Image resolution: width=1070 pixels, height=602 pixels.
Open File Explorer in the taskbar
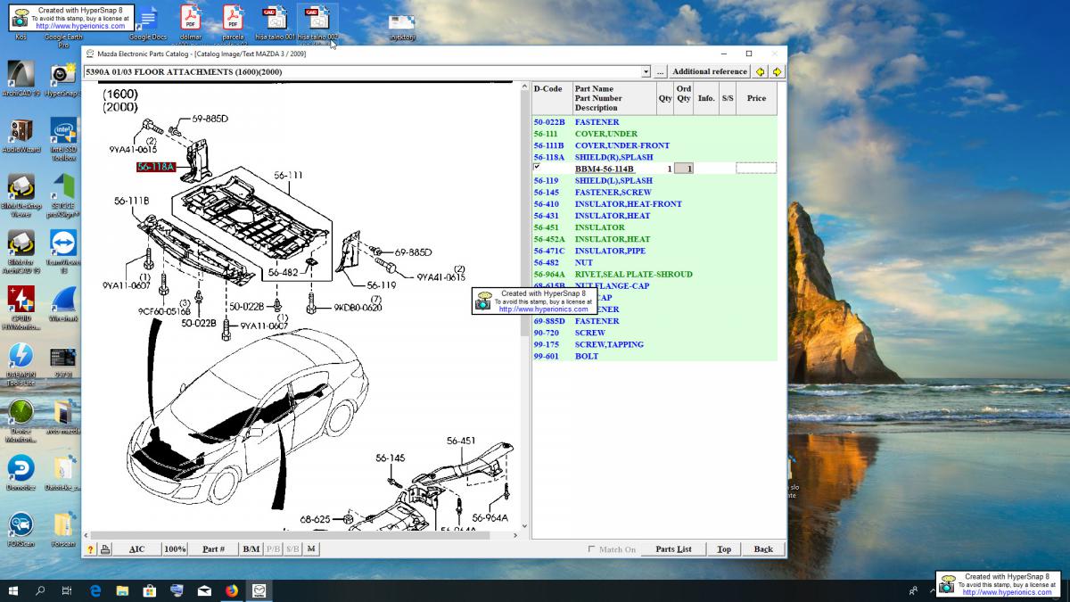(122, 590)
